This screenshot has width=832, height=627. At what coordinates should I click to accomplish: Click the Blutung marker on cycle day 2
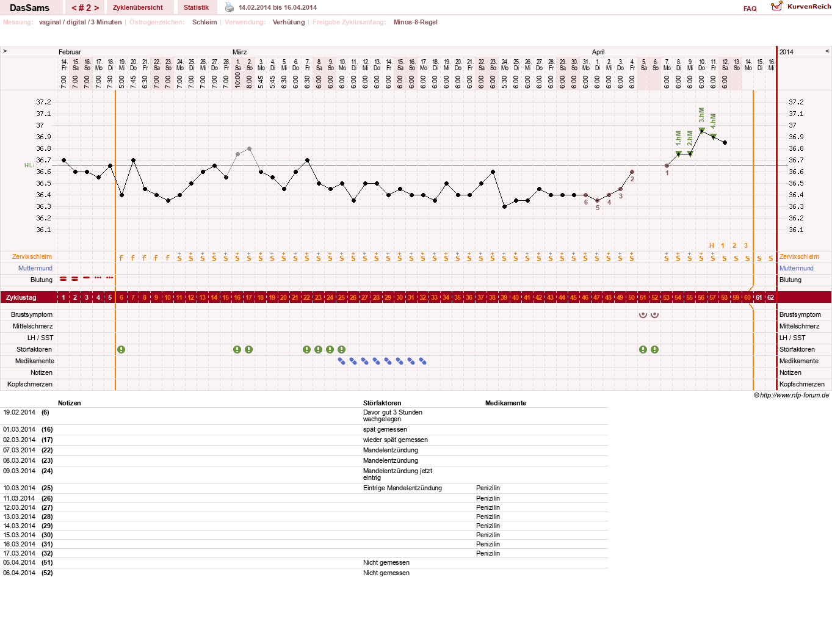[75, 278]
